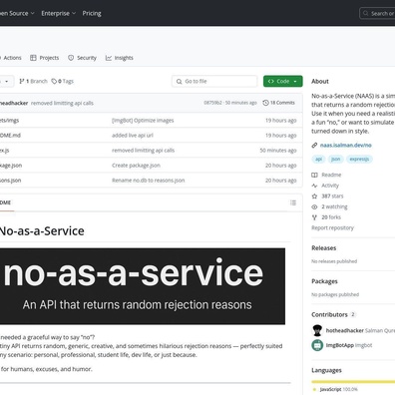Open the reasons.json file

(10, 181)
